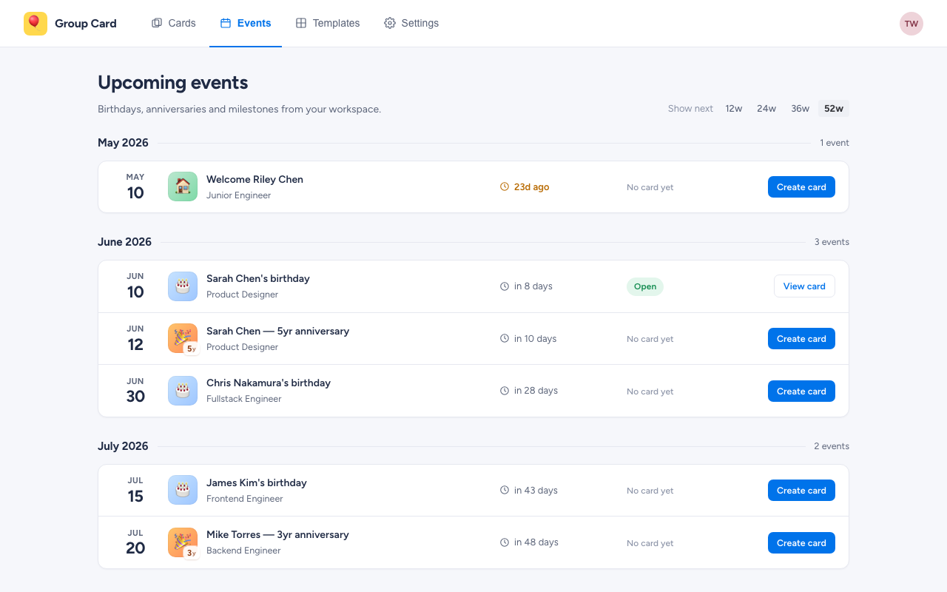Click the June 2026 section heading

pyautogui.click(x=124, y=242)
